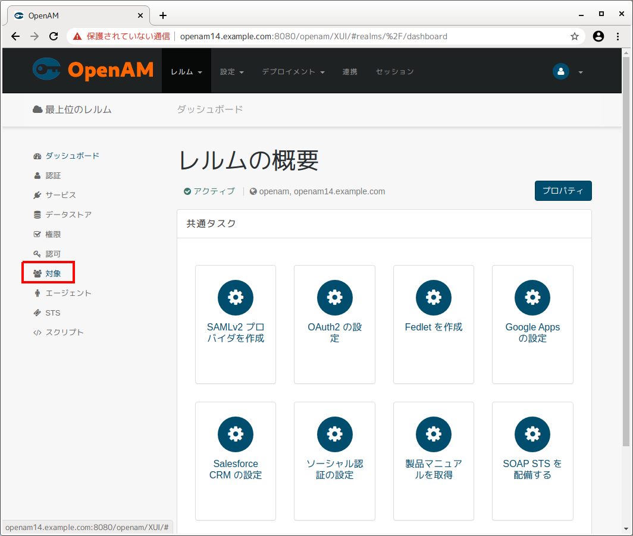
Task: Click the 権限 sidebar icon
Action: [37, 234]
